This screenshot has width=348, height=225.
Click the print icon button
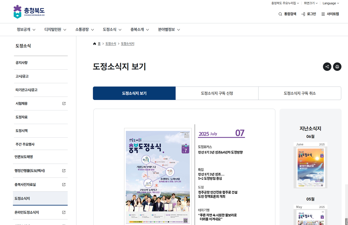337,67
